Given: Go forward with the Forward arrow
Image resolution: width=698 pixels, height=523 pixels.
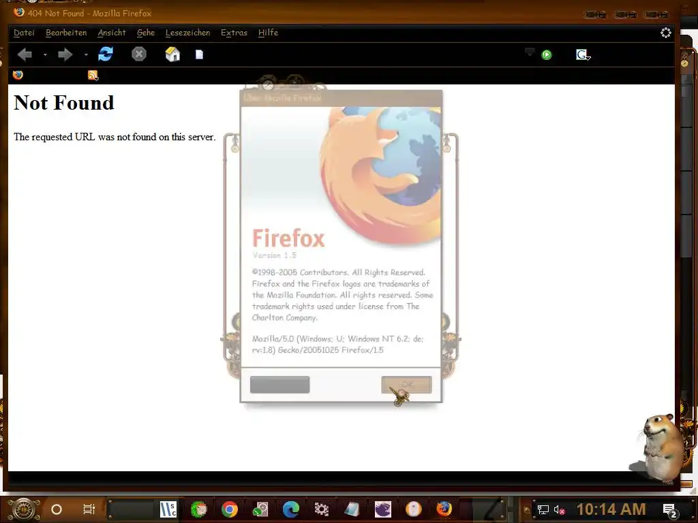Looking at the screenshot, I should 65,54.
